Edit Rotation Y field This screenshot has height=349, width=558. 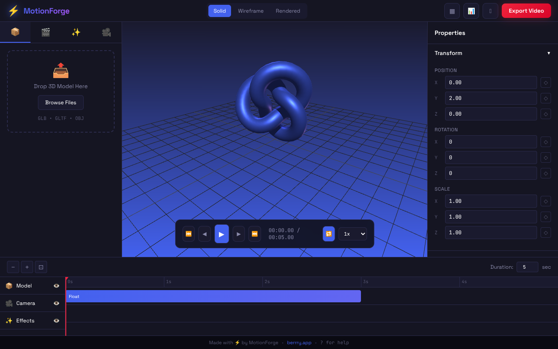[491, 157]
